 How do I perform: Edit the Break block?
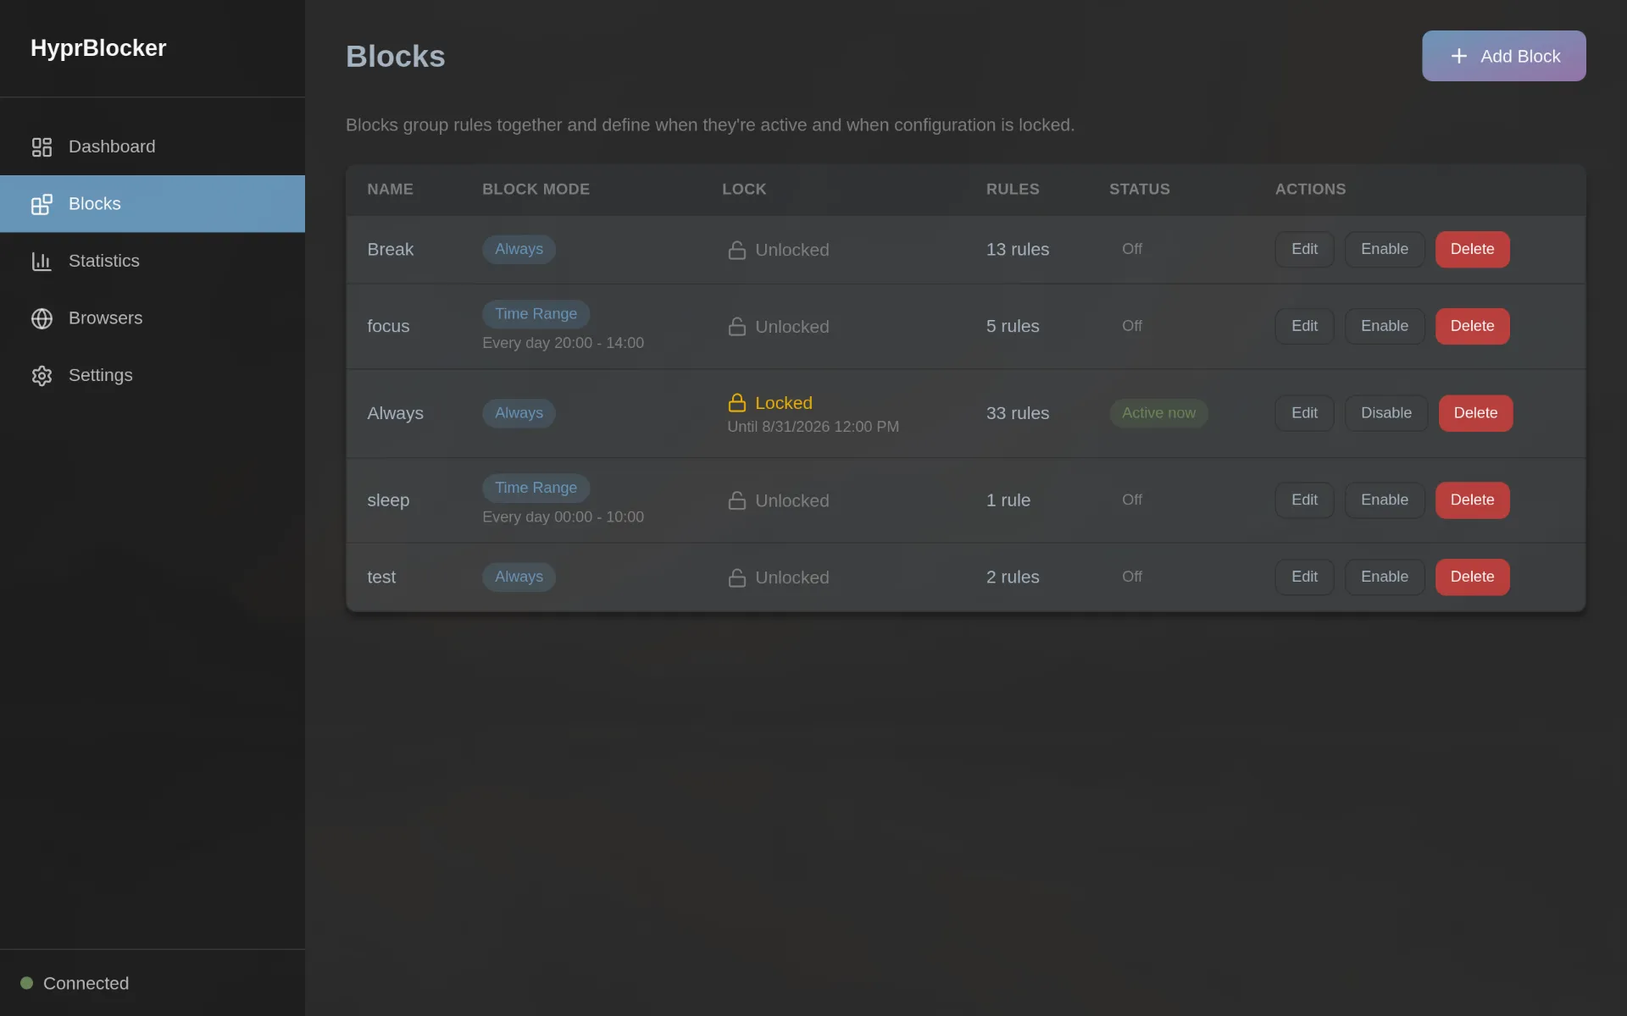[x=1304, y=250]
